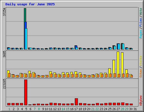Click the day 7 label on x-axis

coord(35,109)
